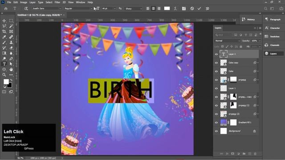Open the Edit Toolbar three-dots menu
Screen dimensions: 285x160
(x=11, y=75)
